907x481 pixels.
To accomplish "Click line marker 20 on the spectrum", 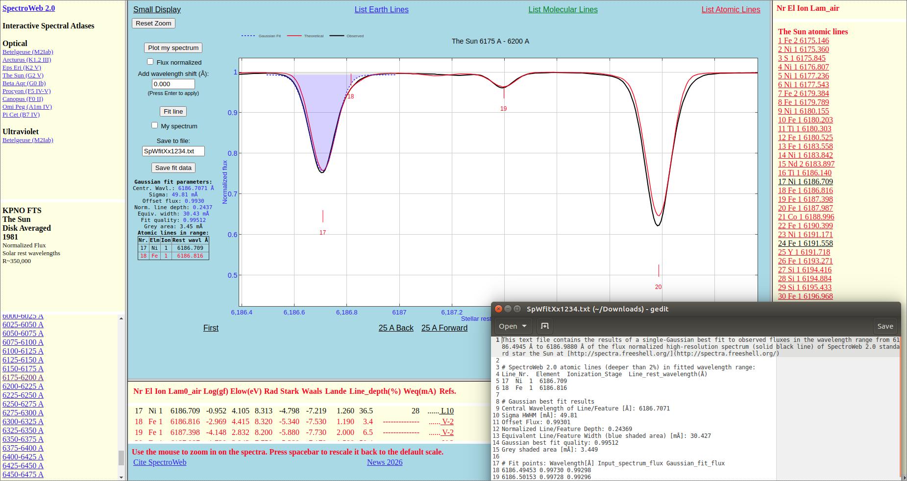I will (x=658, y=287).
